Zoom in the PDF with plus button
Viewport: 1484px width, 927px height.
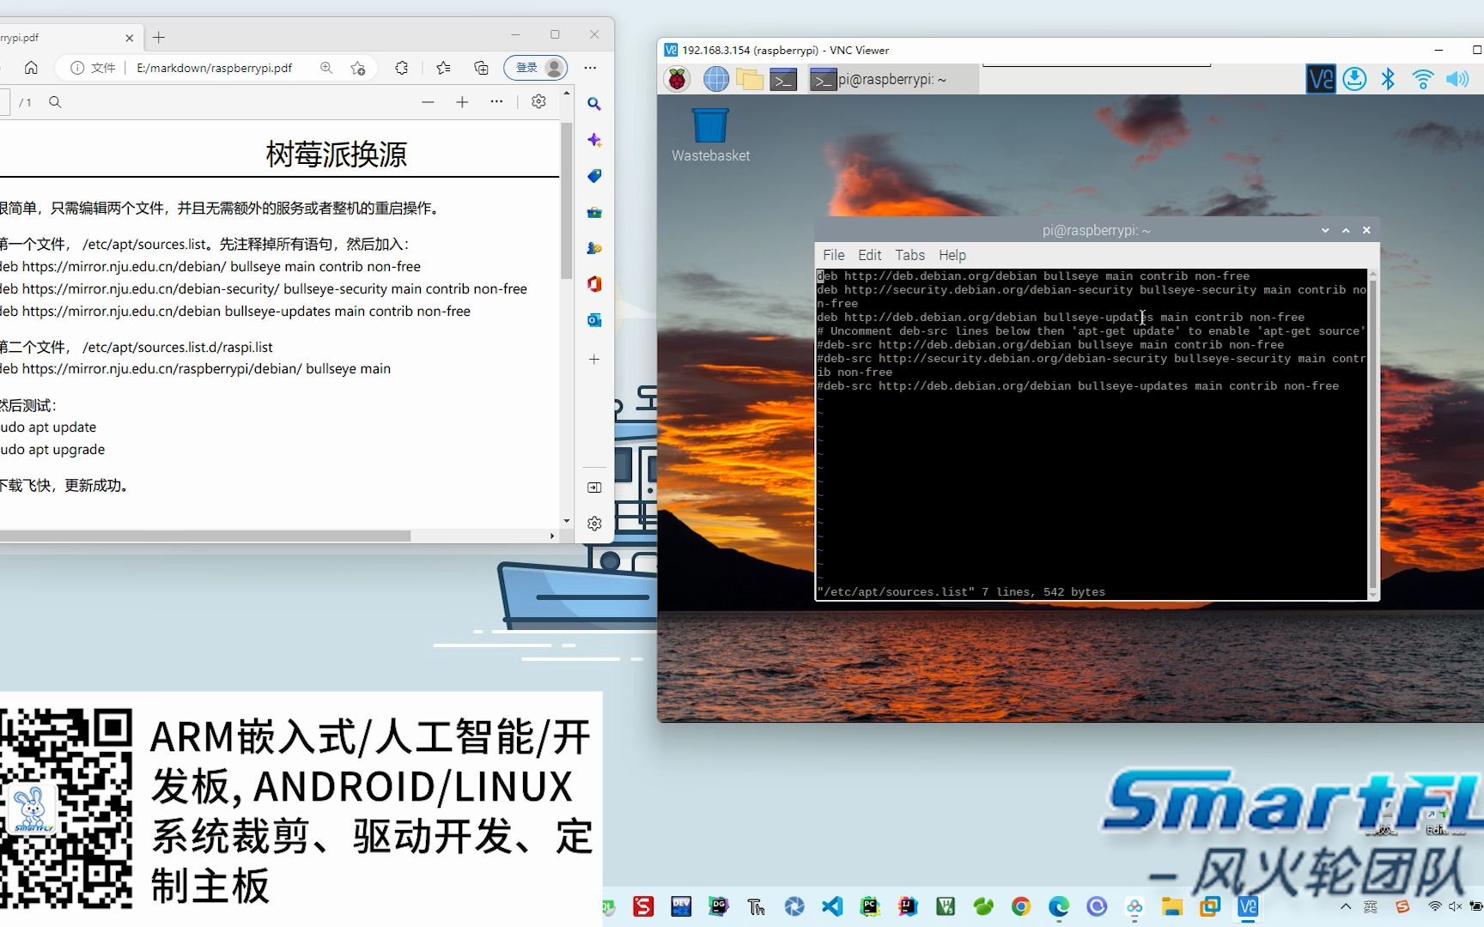(x=462, y=102)
